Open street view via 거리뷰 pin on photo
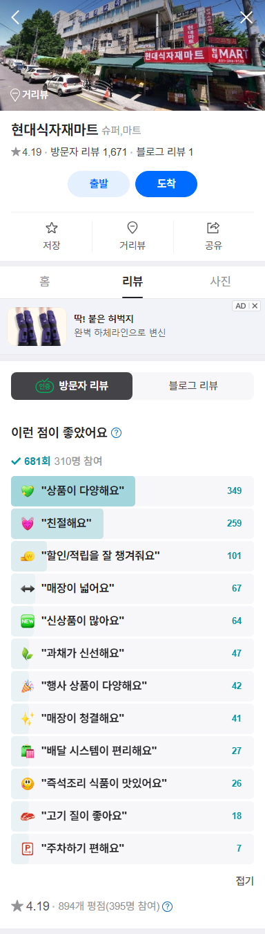 coord(29,95)
